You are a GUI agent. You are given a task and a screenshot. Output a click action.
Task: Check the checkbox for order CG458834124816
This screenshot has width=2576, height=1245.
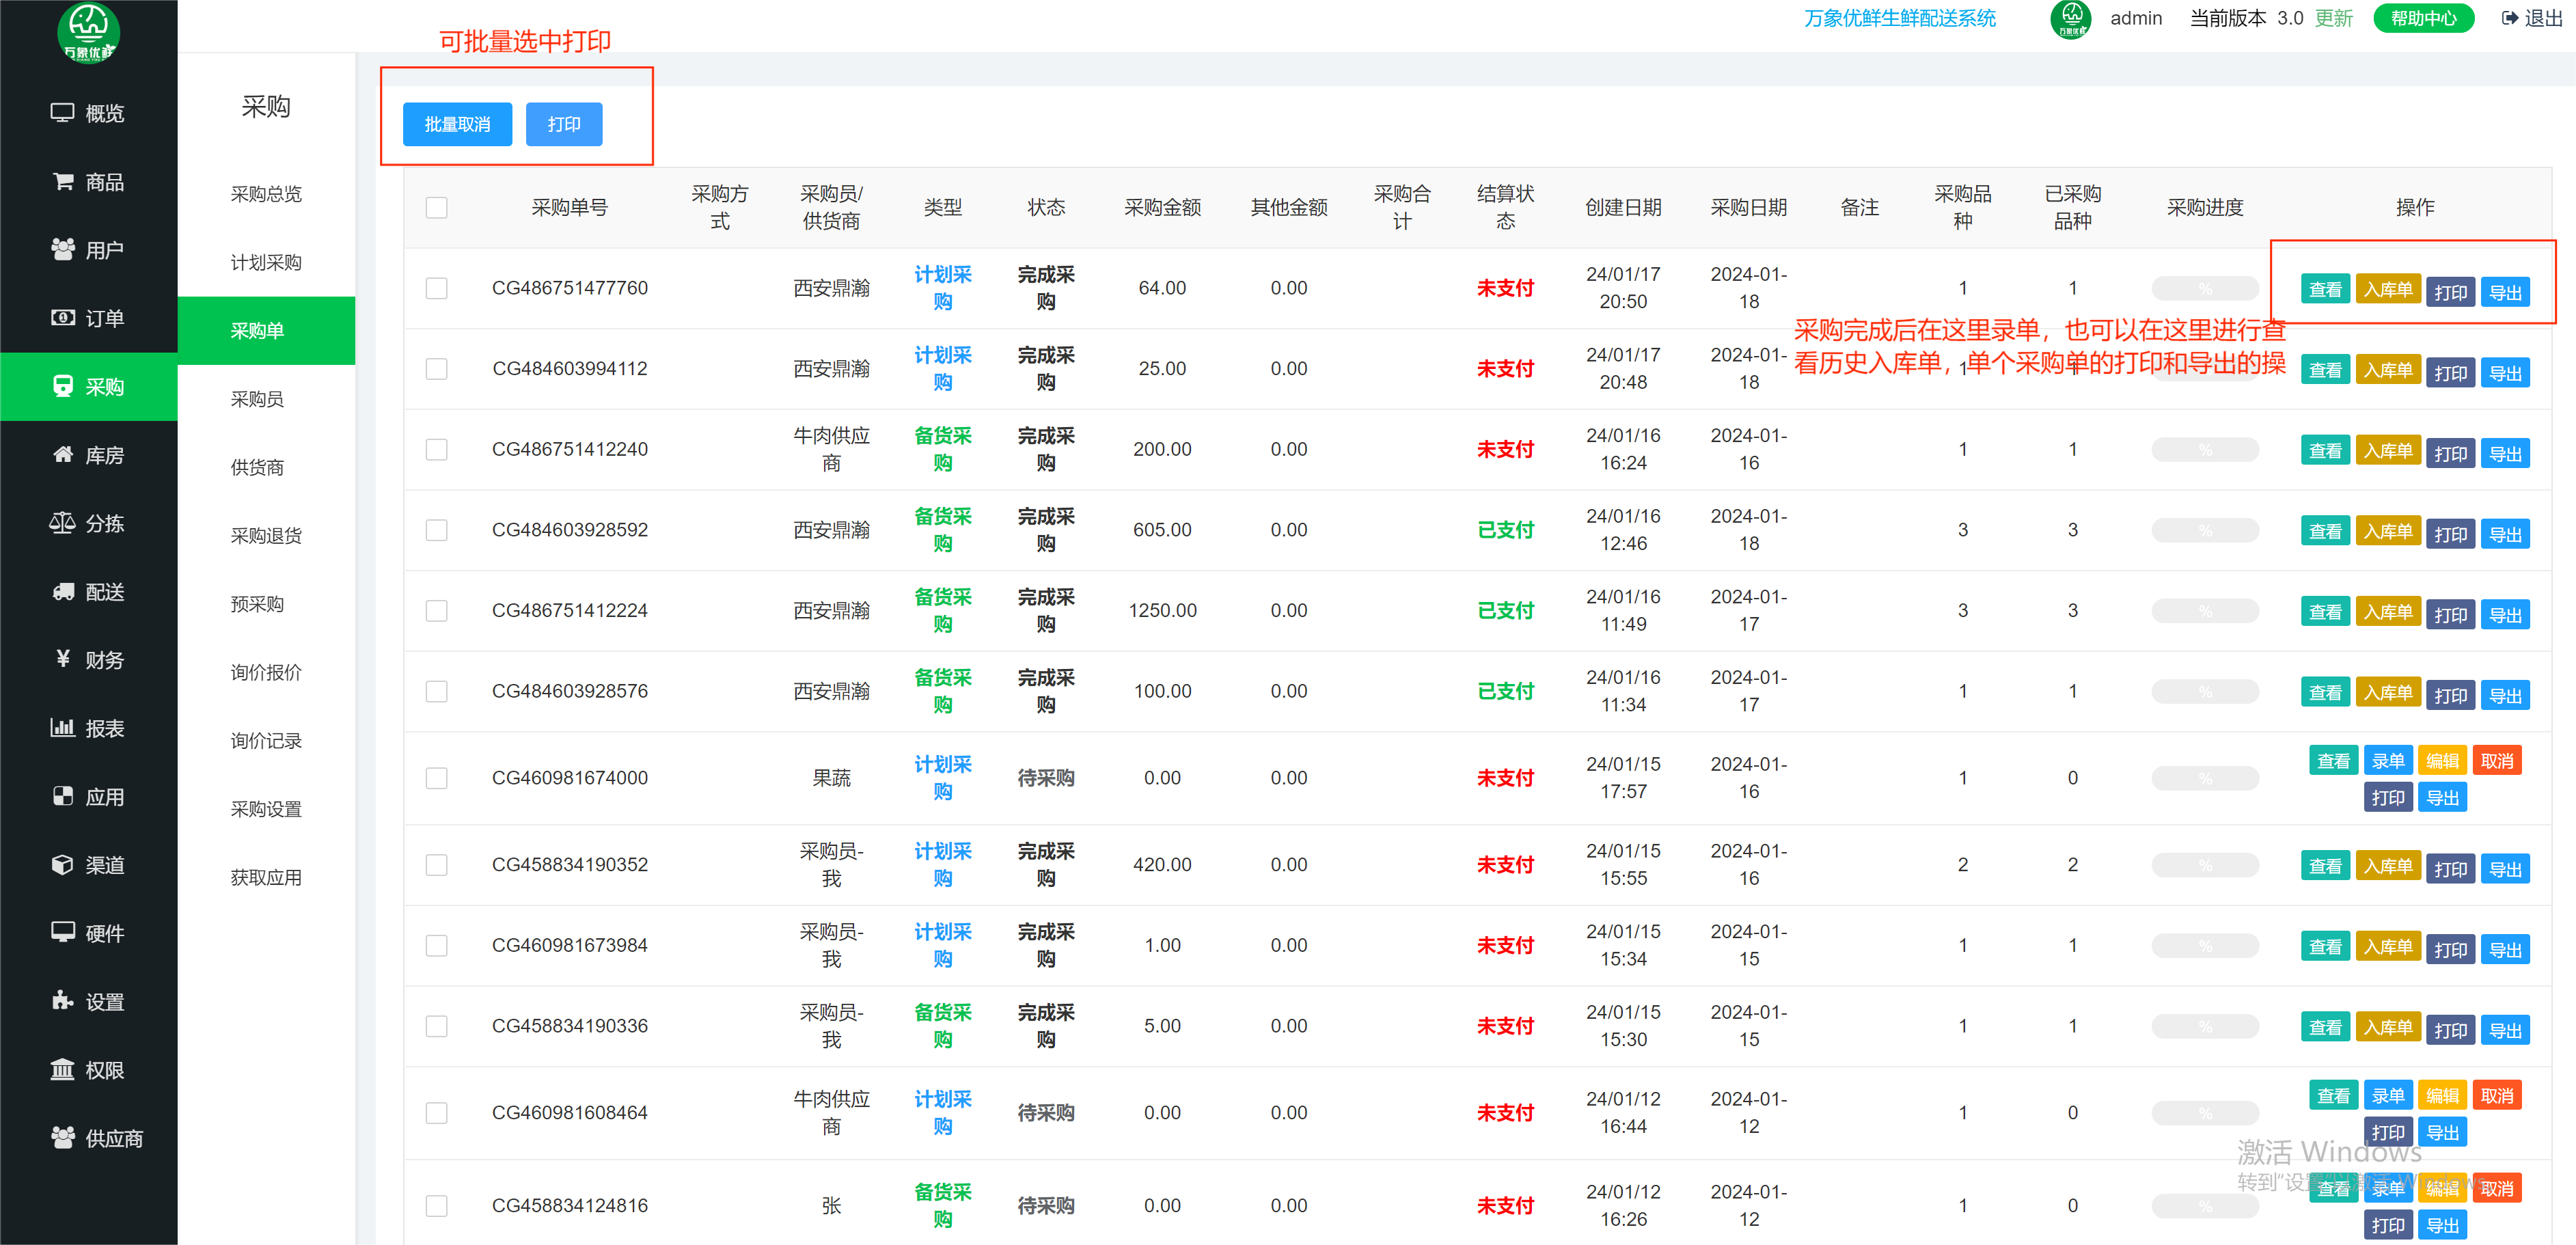[436, 1206]
